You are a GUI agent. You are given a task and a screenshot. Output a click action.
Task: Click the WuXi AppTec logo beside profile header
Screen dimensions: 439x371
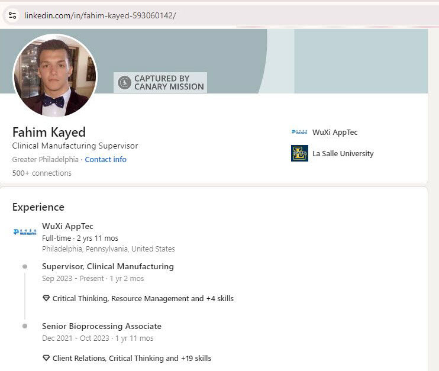click(299, 133)
